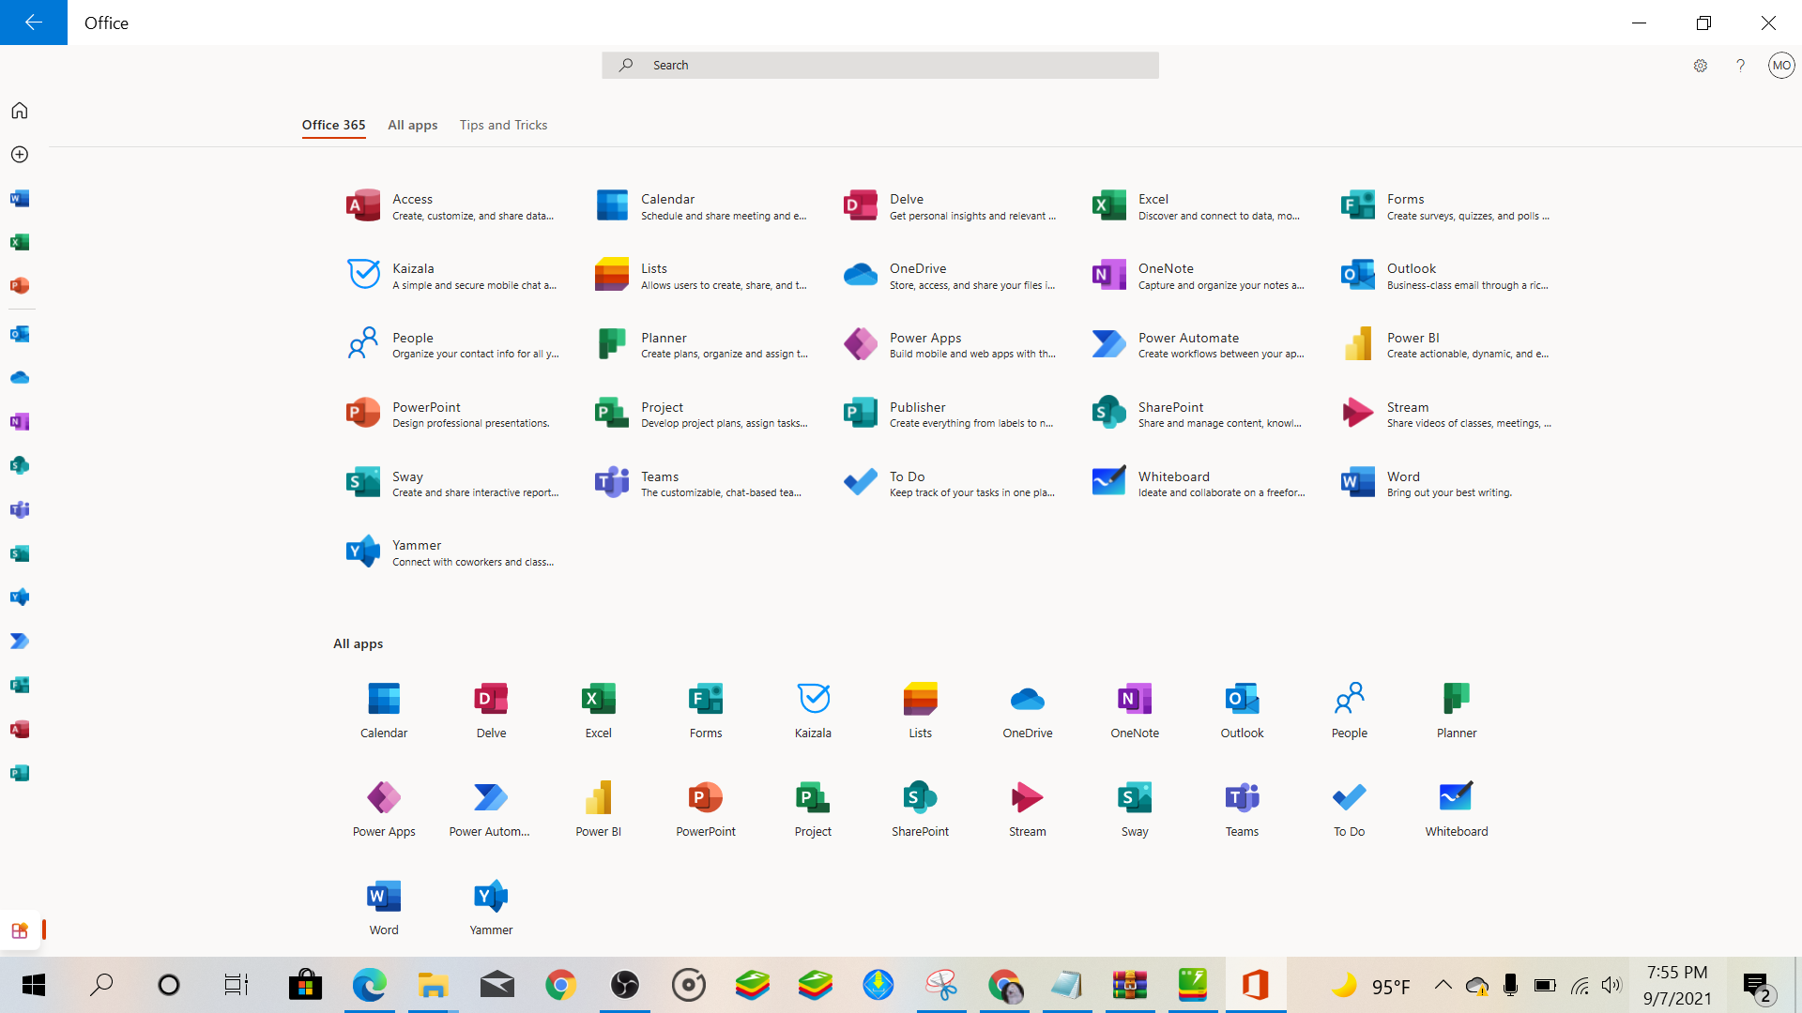This screenshot has height=1013, width=1802.
Task: Click the Search input field
Action: coord(880,66)
